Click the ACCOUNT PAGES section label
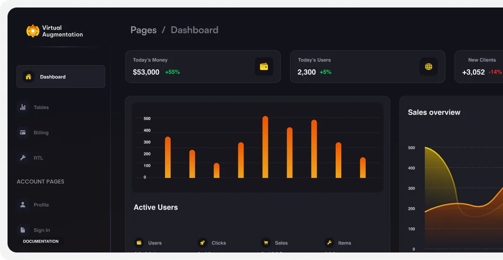This screenshot has width=503, height=260. 40,182
